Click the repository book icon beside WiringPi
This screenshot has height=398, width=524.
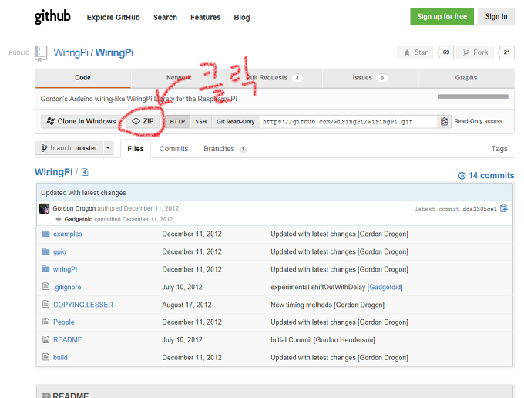point(41,53)
